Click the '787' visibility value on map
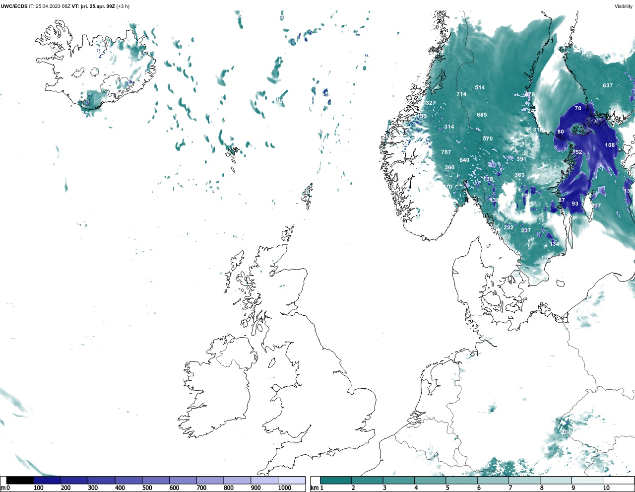The height and width of the screenshot is (492, 635). coord(446,152)
